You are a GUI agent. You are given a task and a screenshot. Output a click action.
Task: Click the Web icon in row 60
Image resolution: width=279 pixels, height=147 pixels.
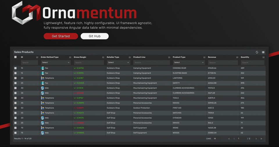[x=42, y=118]
